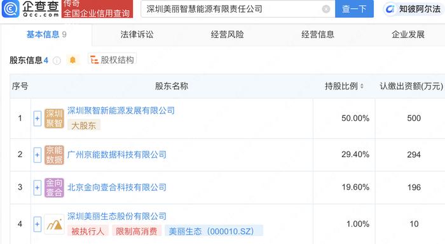Click the 查一下 search button
This screenshot has width=445, height=244.
point(354,9)
